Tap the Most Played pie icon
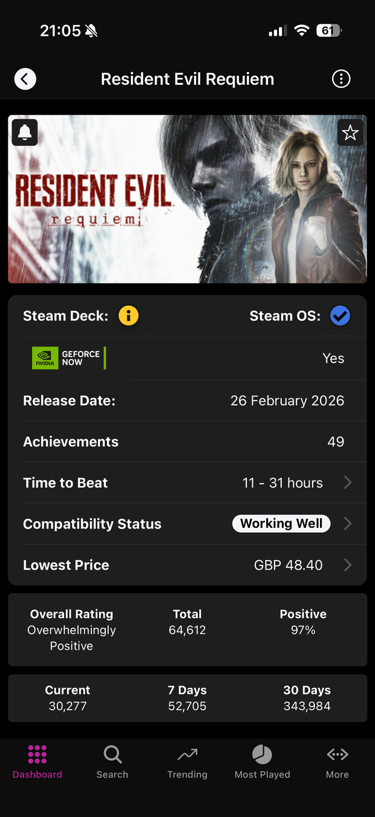Viewport: 375px width, 817px height. 262,755
